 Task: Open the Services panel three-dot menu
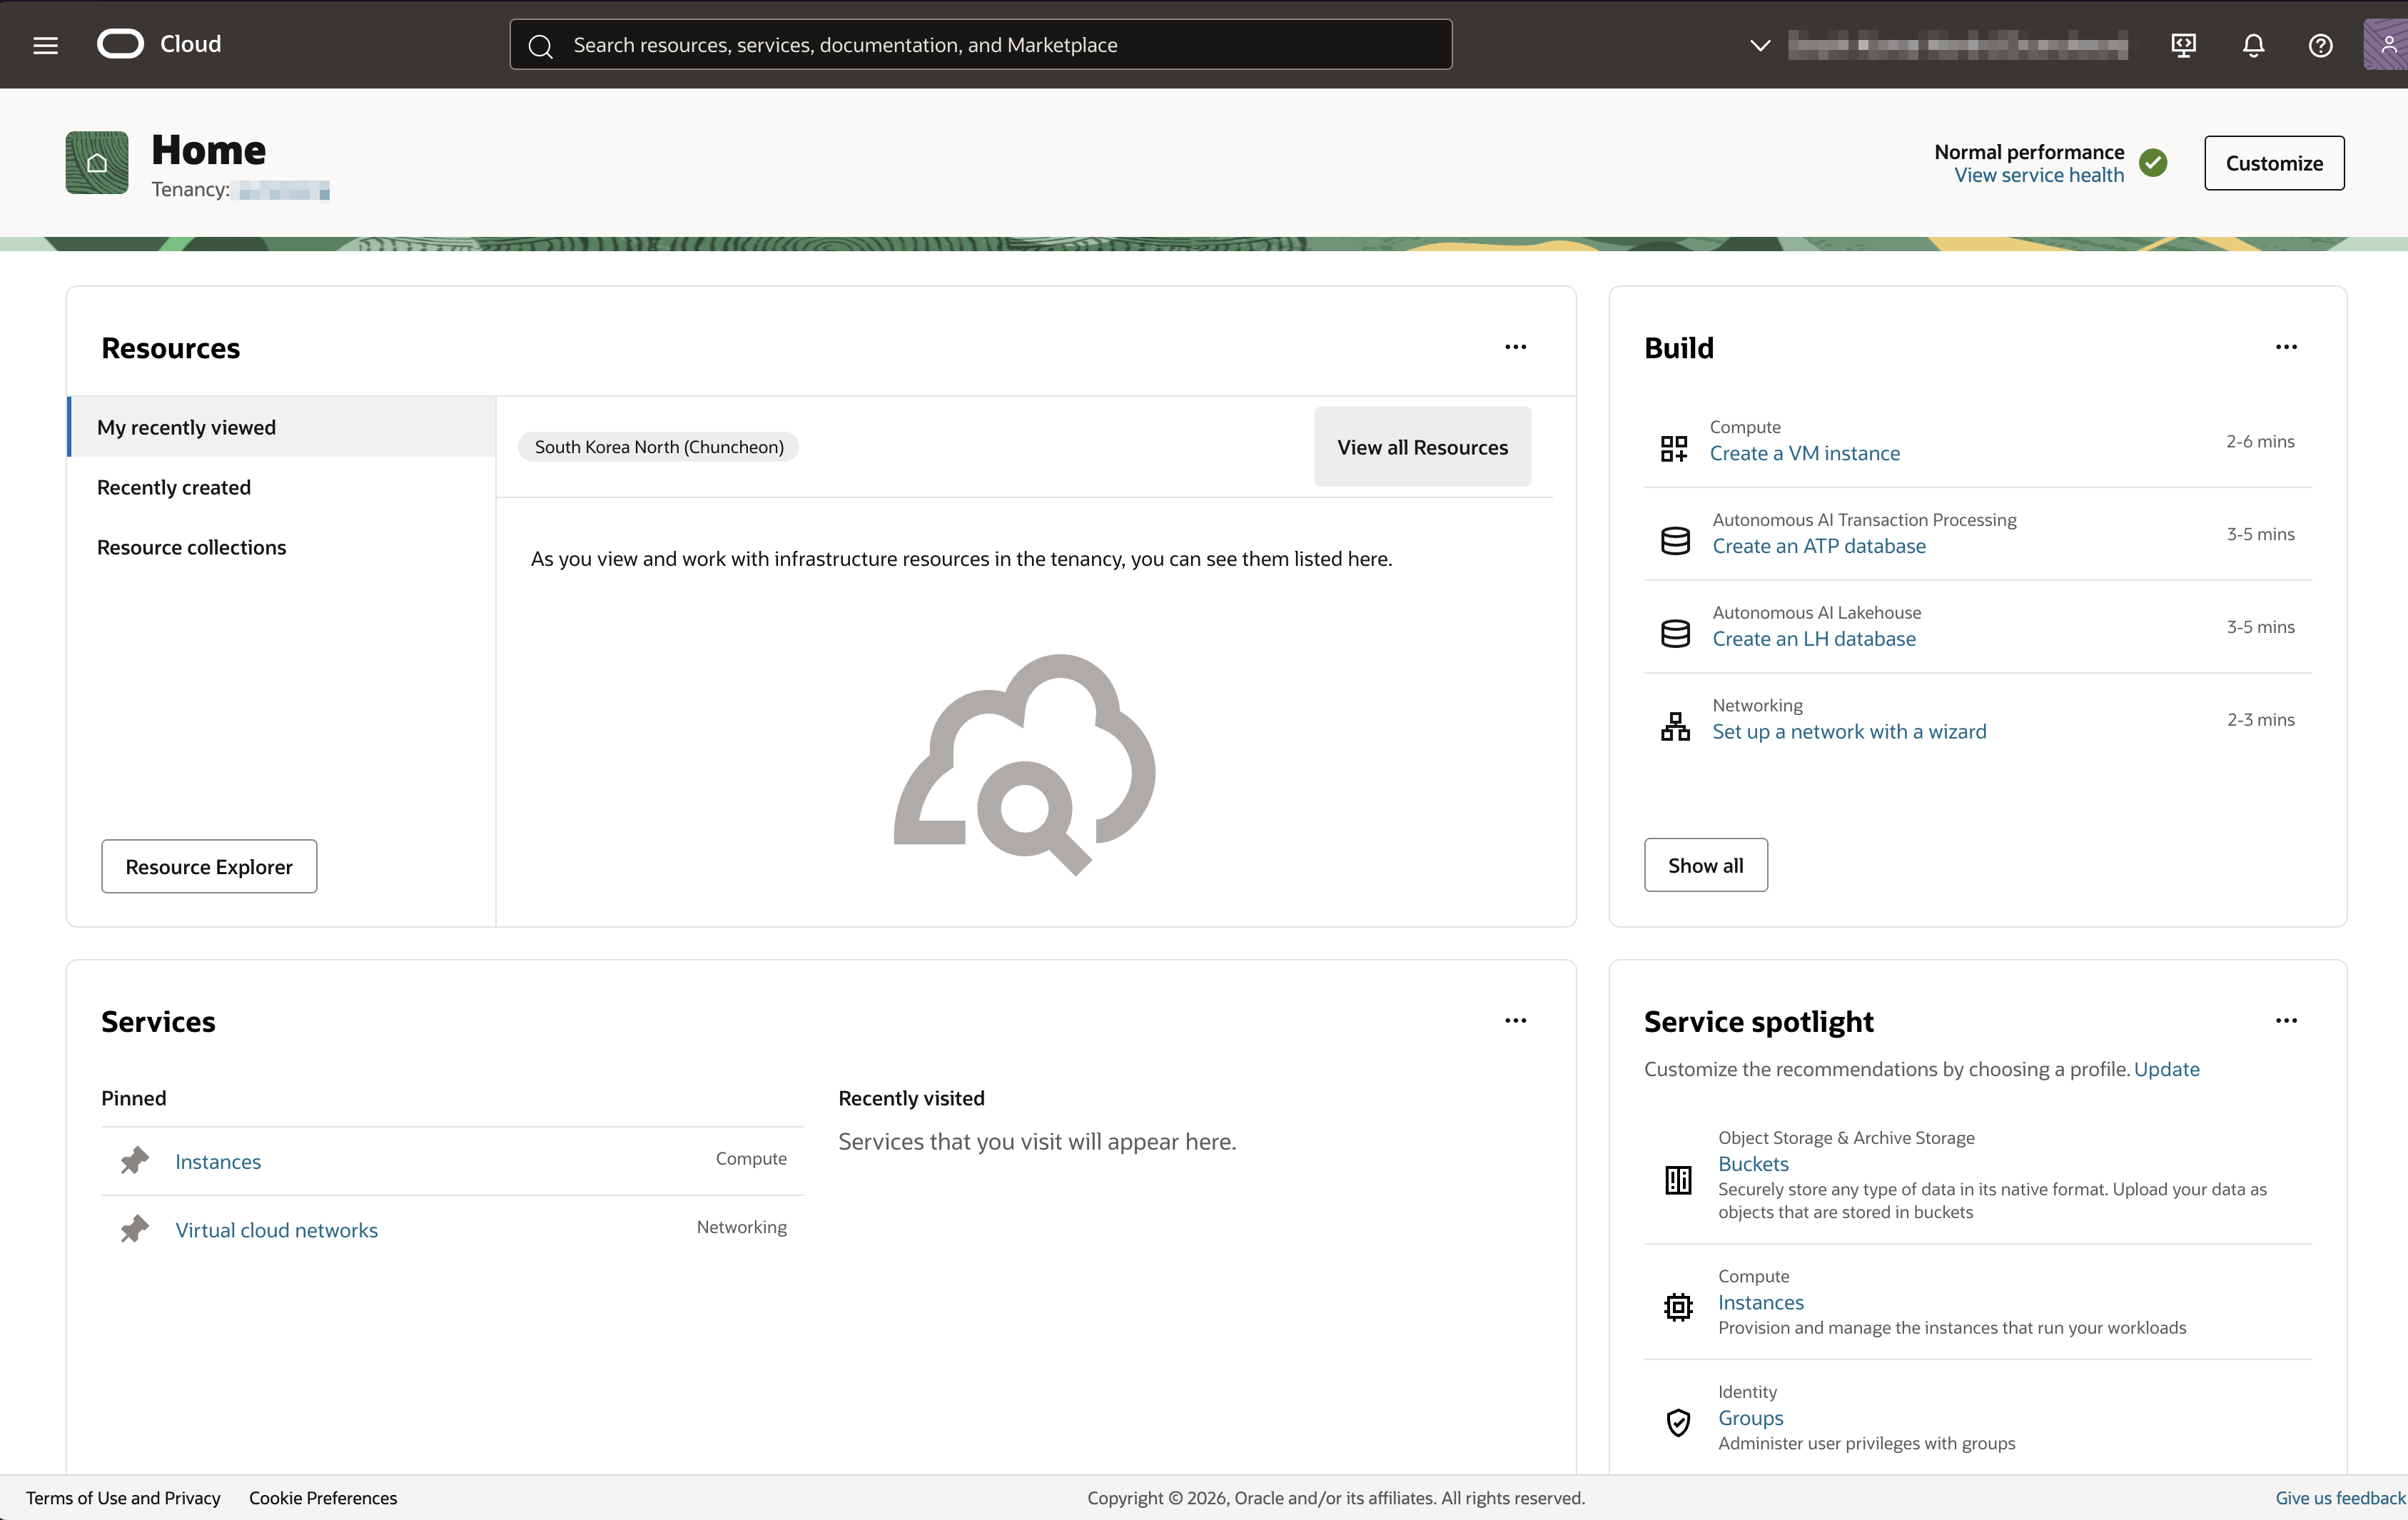tap(1515, 1021)
